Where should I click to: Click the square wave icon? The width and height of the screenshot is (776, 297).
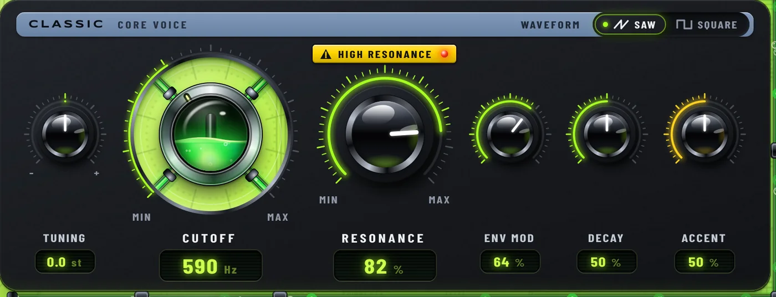(x=685, y=25)
